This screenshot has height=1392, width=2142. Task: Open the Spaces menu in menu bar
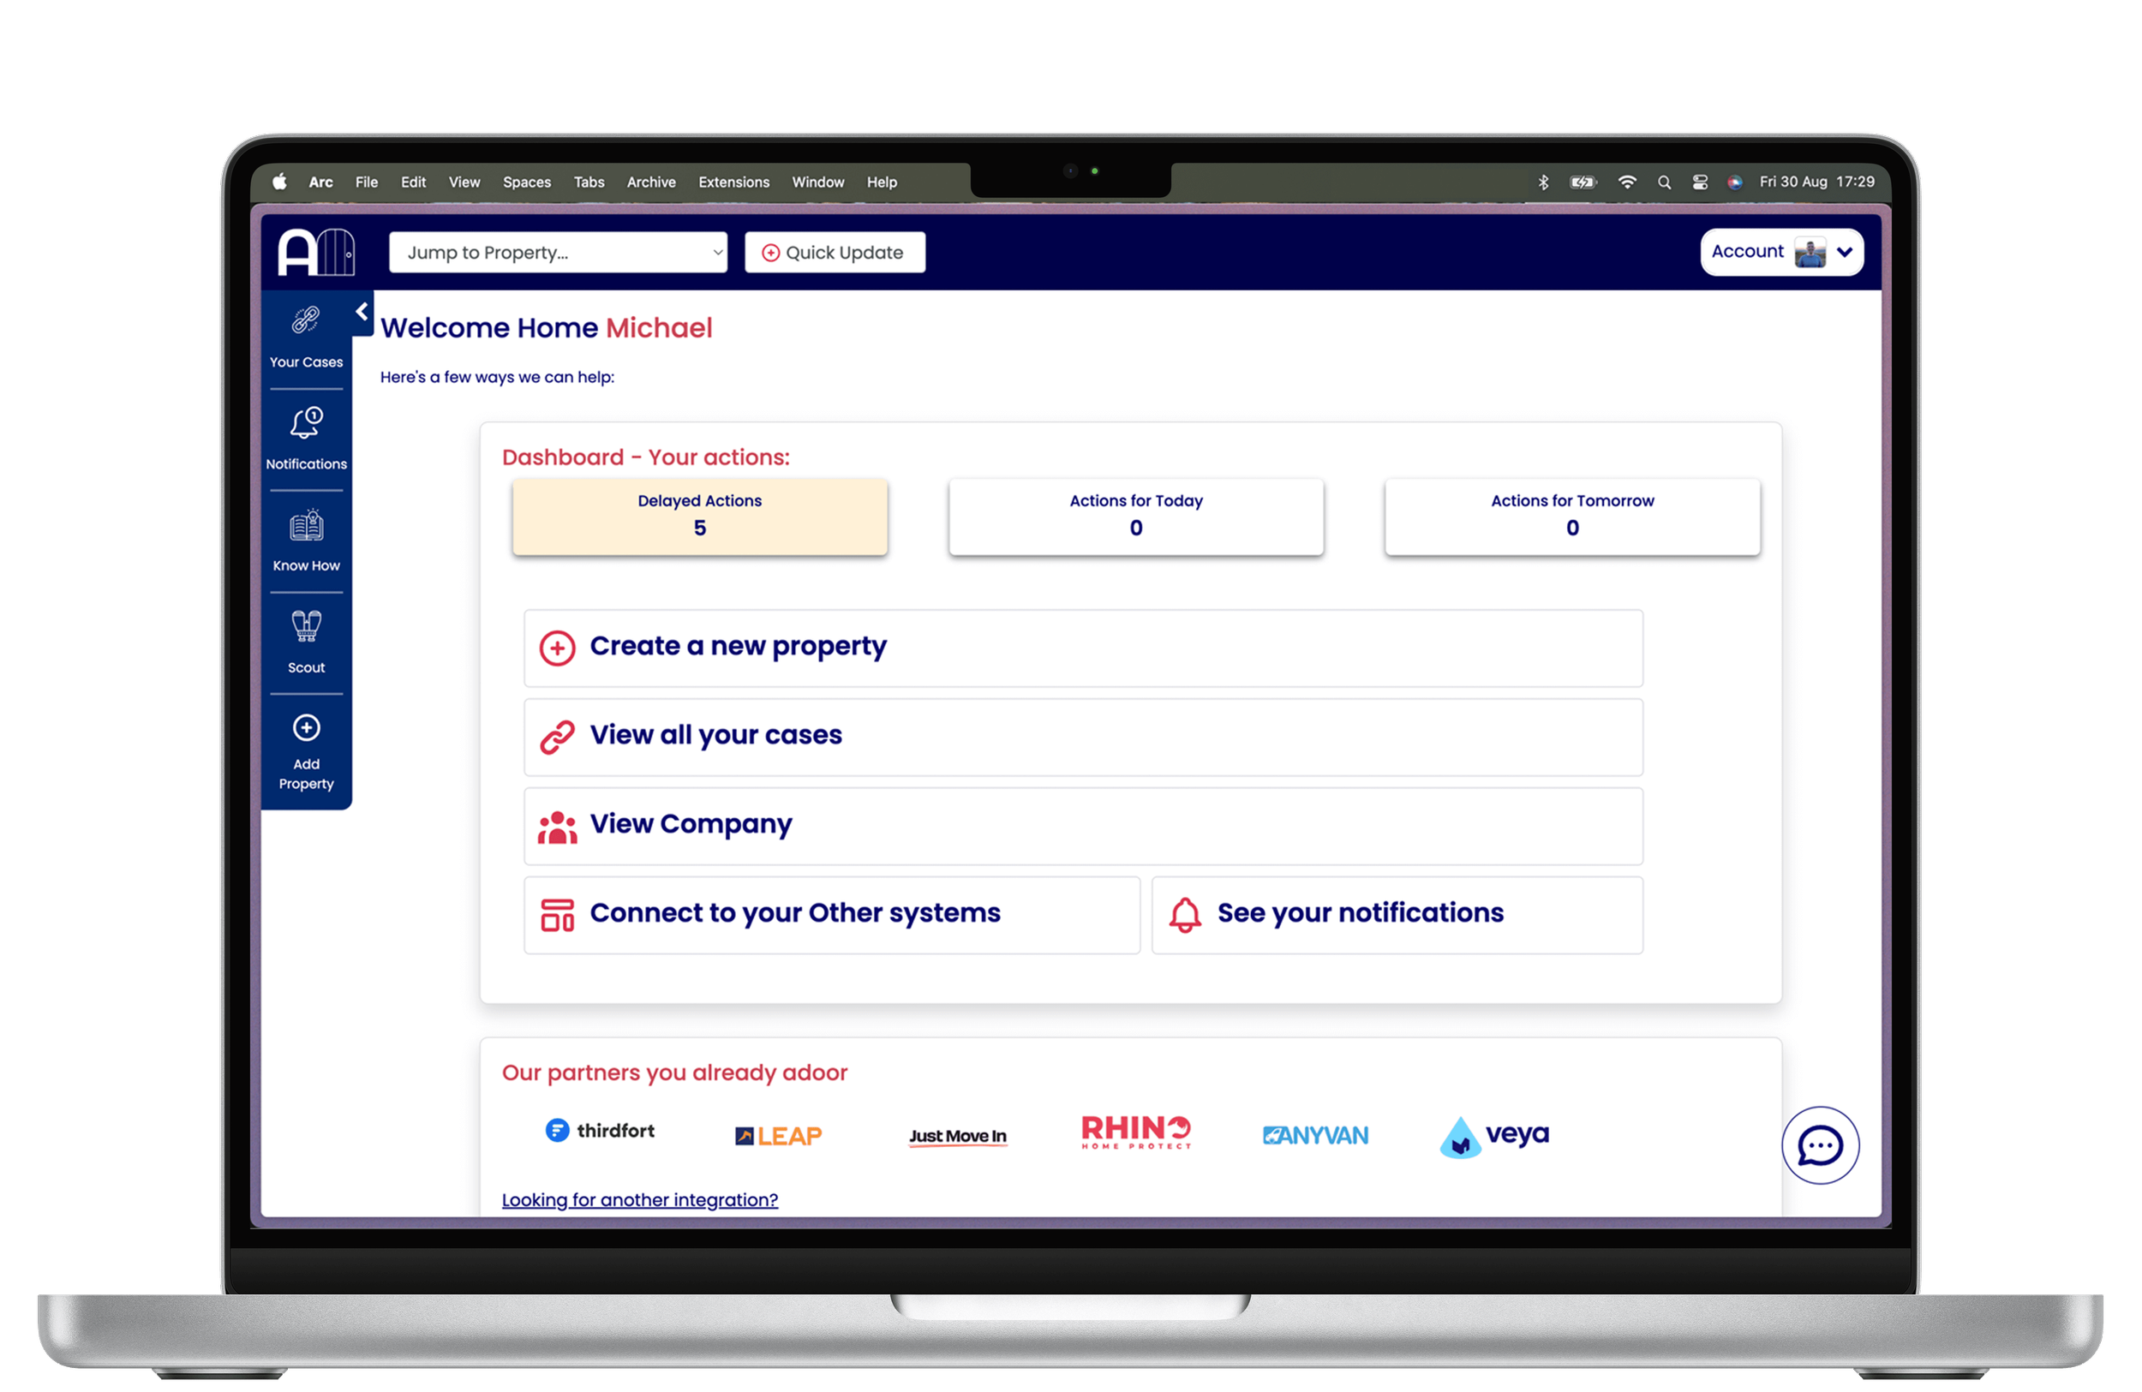pyautogui.click(x=526, y=182)
